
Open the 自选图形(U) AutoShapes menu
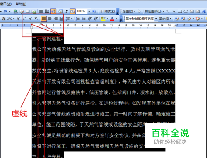[154, 11]
